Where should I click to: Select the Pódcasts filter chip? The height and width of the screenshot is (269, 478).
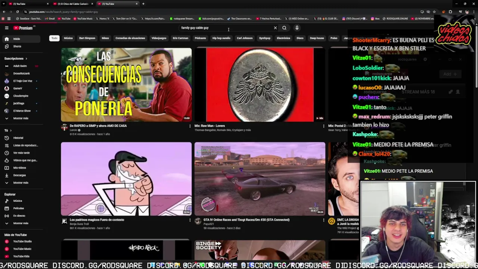click(200, 38)
